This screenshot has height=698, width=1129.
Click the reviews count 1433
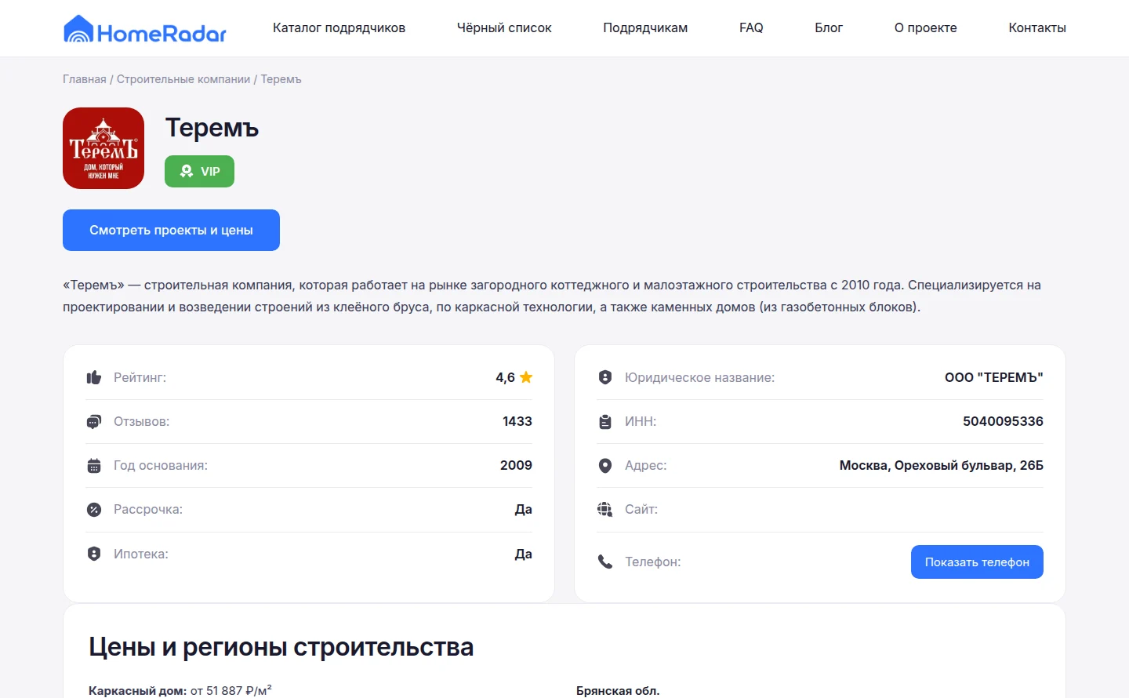pyautogui.click(x=517, y=422)
